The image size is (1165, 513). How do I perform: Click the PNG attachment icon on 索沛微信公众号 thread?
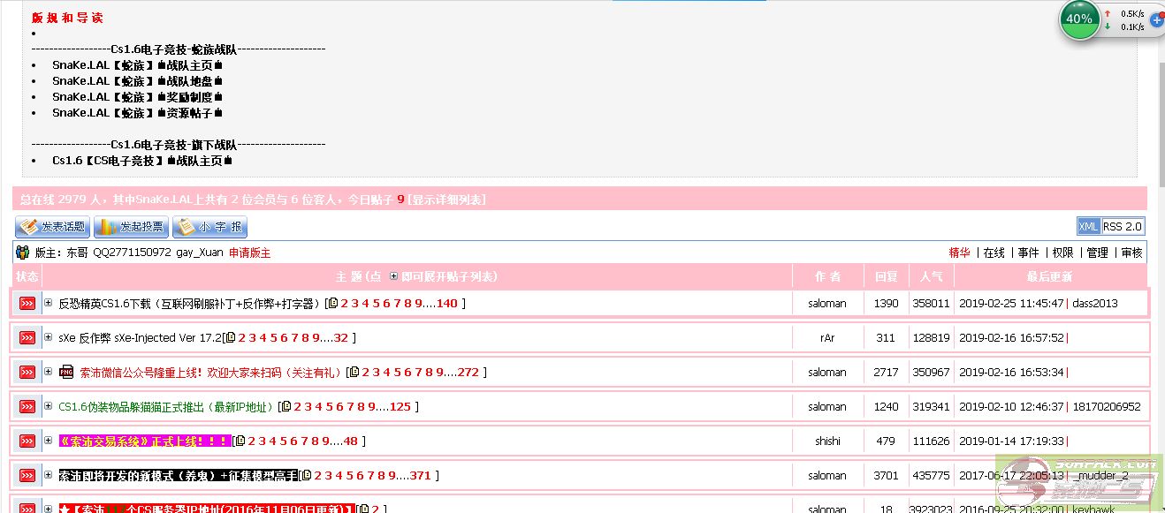66,373
